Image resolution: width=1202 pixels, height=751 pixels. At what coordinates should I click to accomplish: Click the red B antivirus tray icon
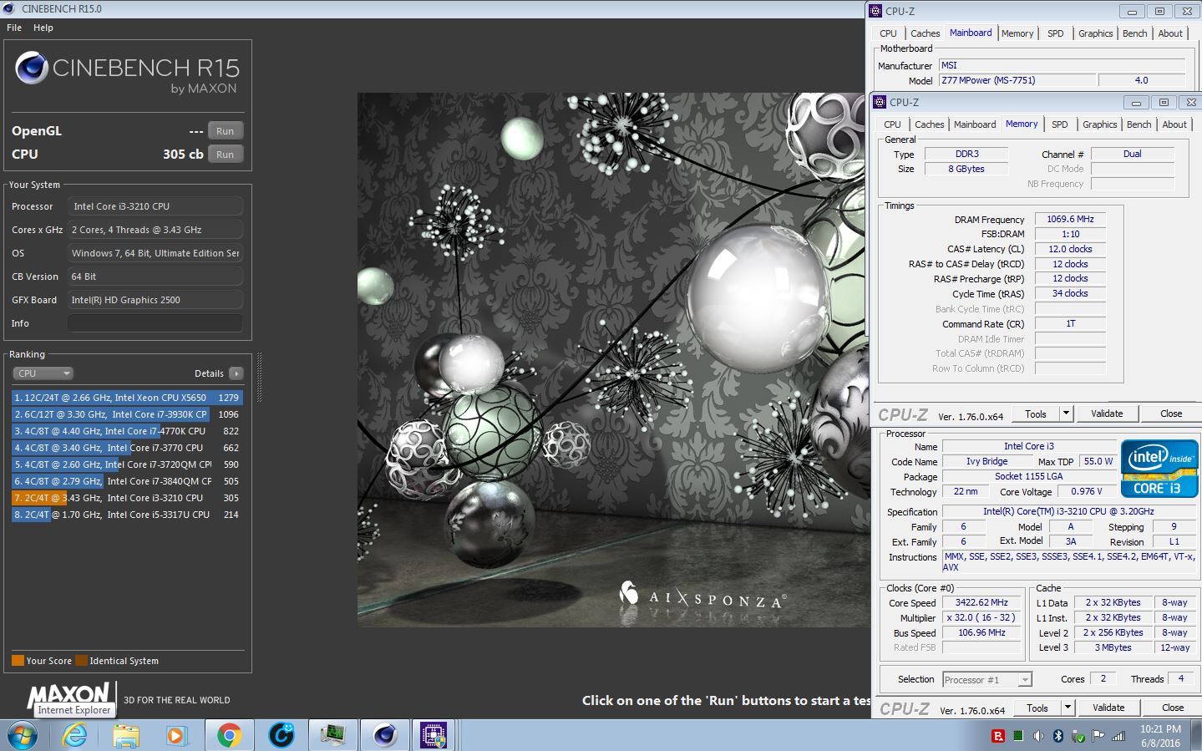pyautogui.click(x=997, y=736)
